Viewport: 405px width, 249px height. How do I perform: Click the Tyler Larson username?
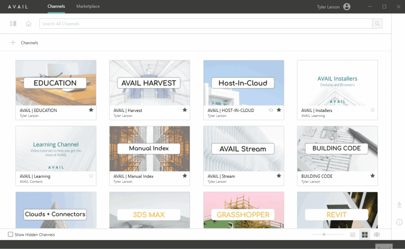(x=328, y=7)
